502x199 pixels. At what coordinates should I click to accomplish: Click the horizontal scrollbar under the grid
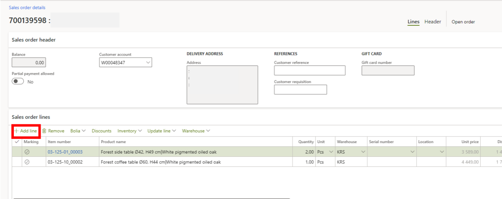click(150, 198)
